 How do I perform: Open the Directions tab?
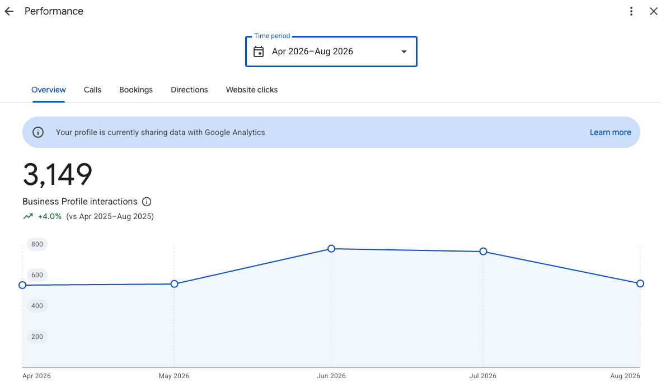[x=189, y=90]
